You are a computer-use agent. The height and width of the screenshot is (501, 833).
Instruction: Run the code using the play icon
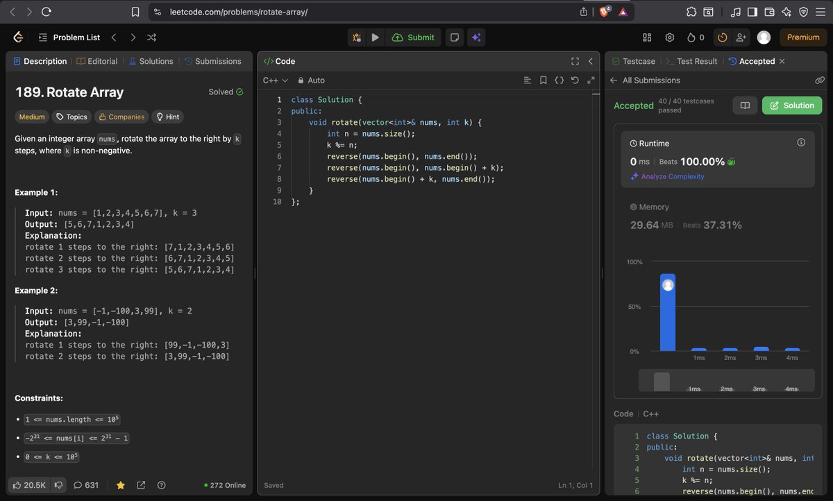click(x=375, y=37)
